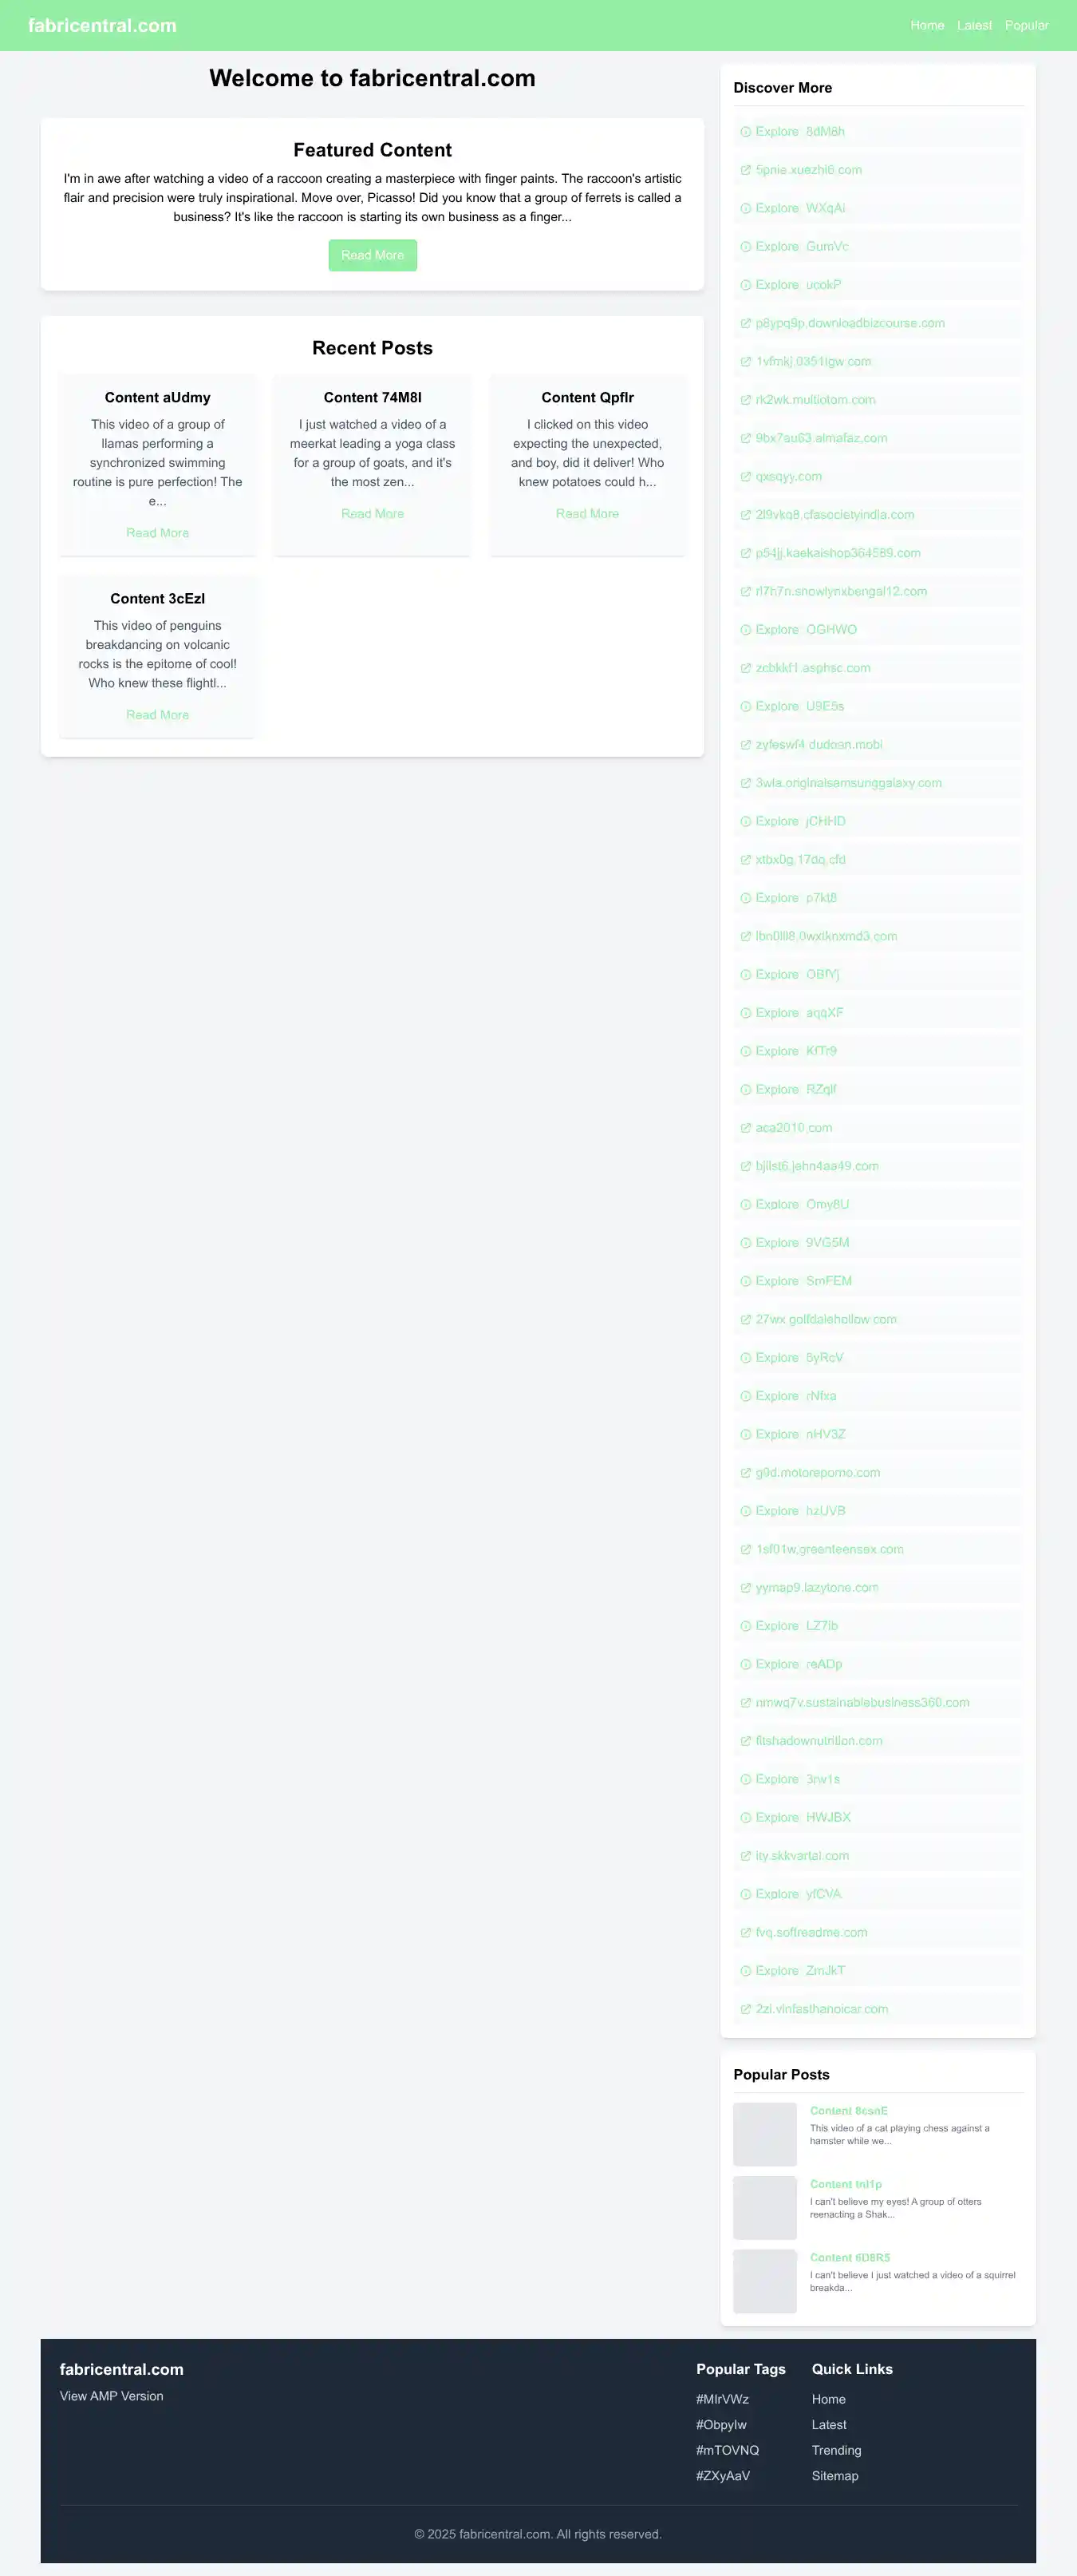1077x2576 pixels.
Task: Open Read More under Content aUdmy
Action: click(x=157, y=533)
